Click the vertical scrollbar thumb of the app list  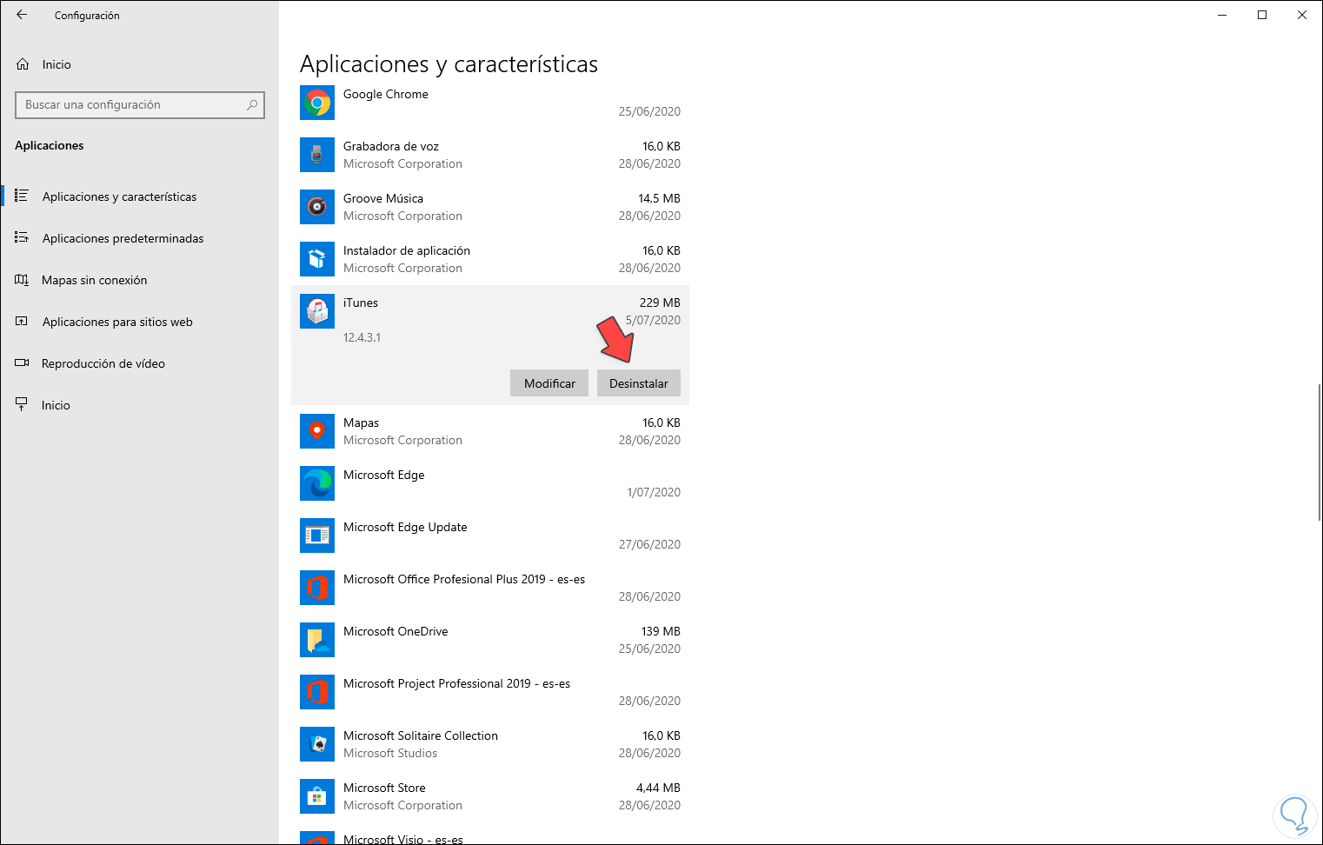(1320, 452)
